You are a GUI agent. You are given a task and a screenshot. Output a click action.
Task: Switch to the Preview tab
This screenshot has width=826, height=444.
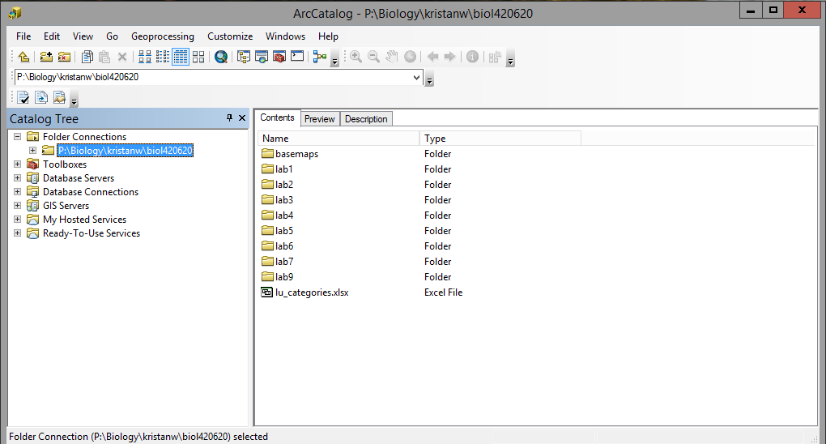(x=320, y=119)
